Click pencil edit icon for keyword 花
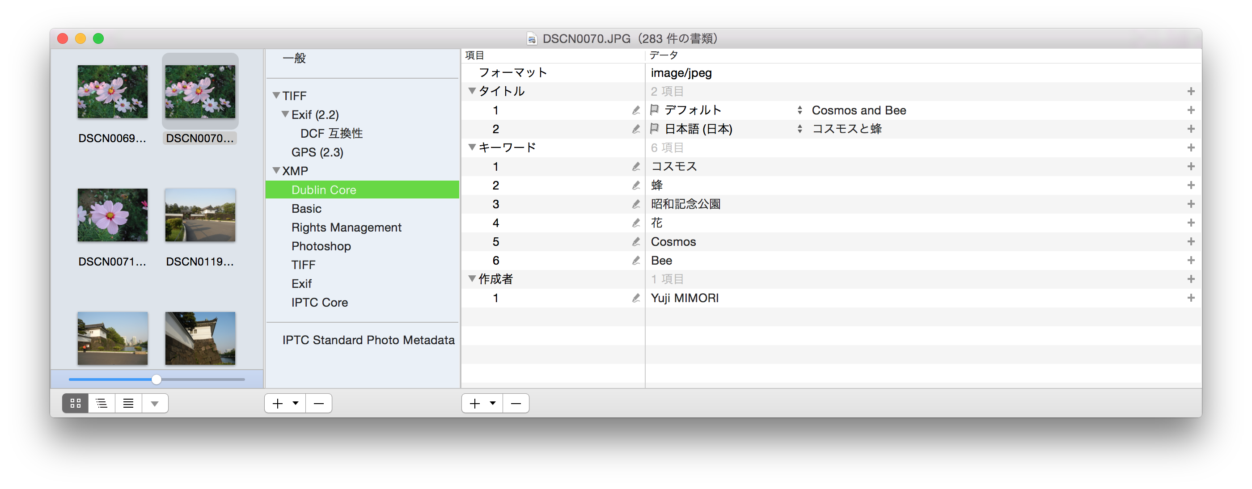 point(636,223)
